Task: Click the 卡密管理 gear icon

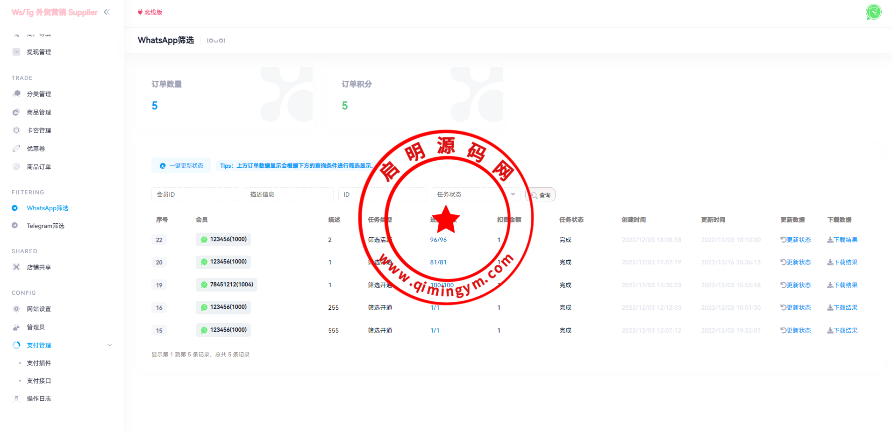Action: (16, 130)
